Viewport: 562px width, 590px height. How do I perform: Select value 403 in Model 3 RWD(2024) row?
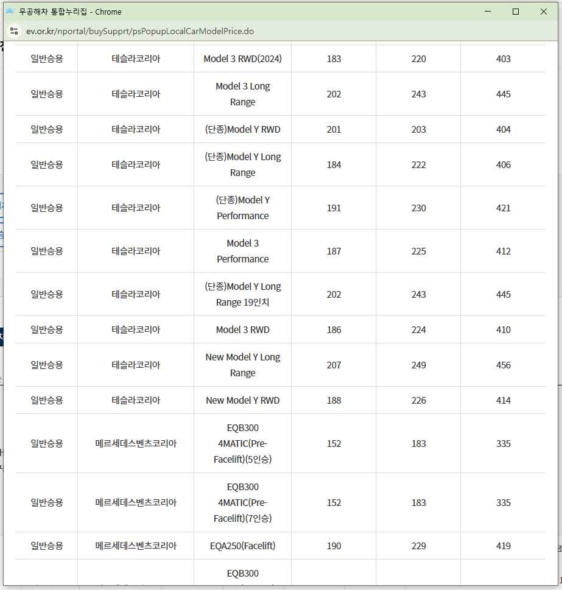point(504,58)
